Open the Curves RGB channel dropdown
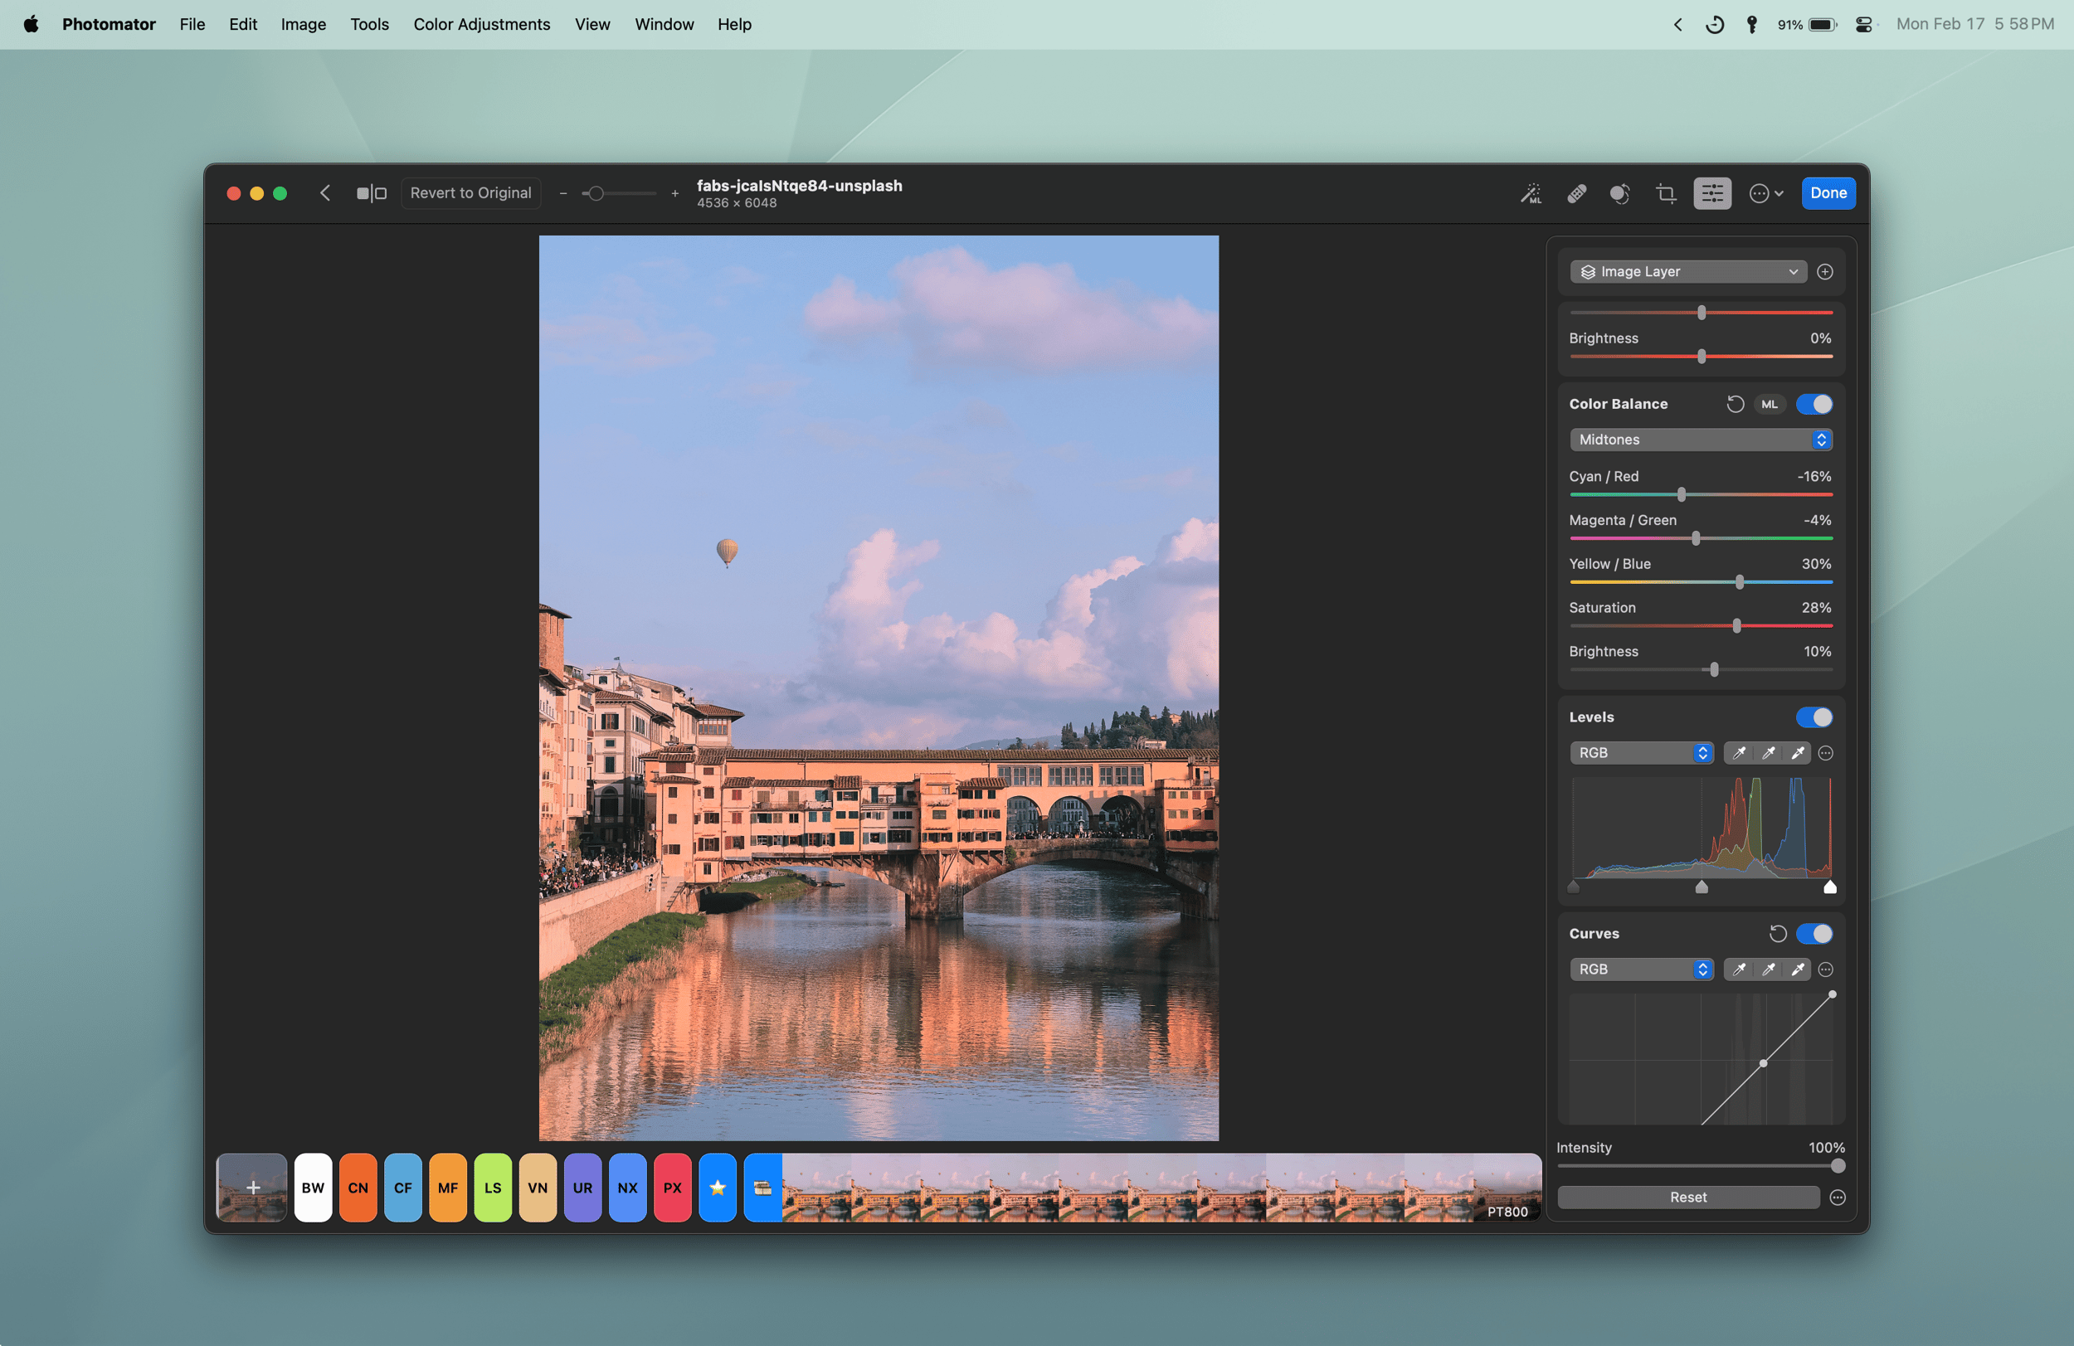 1642,969
